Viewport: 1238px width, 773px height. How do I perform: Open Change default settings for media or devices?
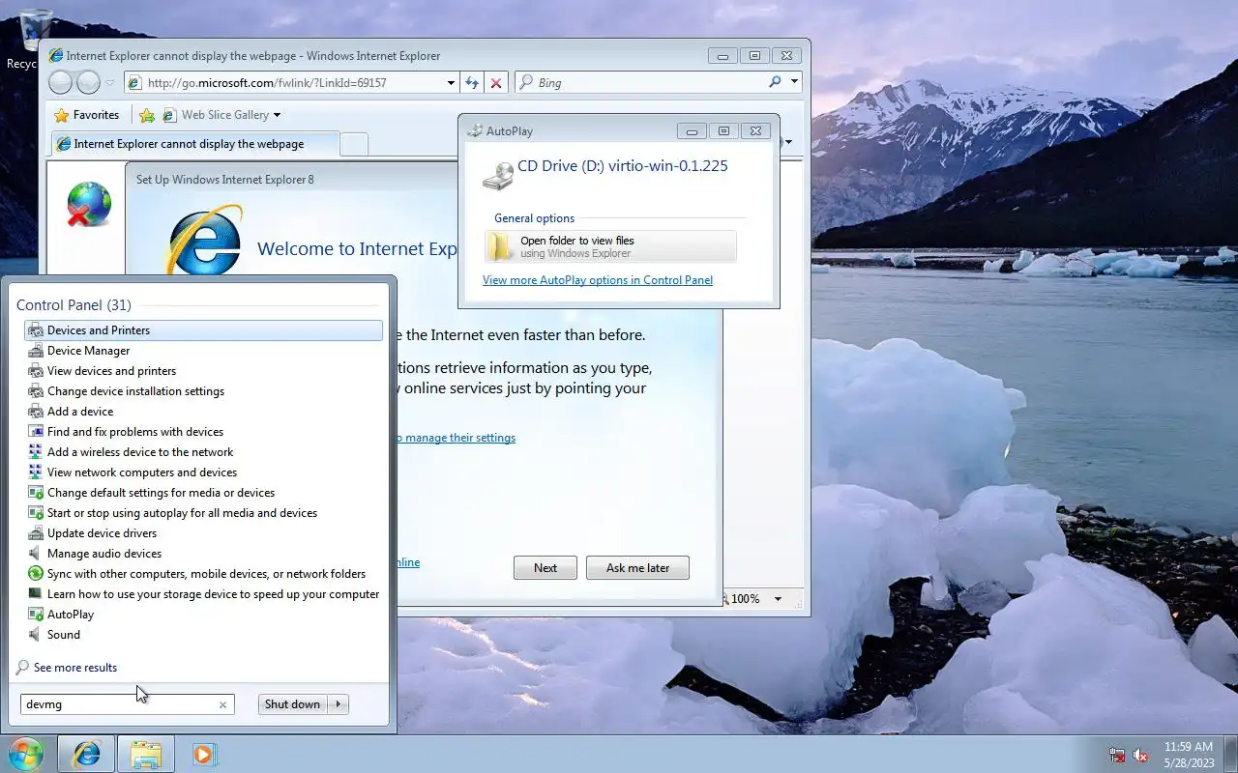[x=203, y=493]
